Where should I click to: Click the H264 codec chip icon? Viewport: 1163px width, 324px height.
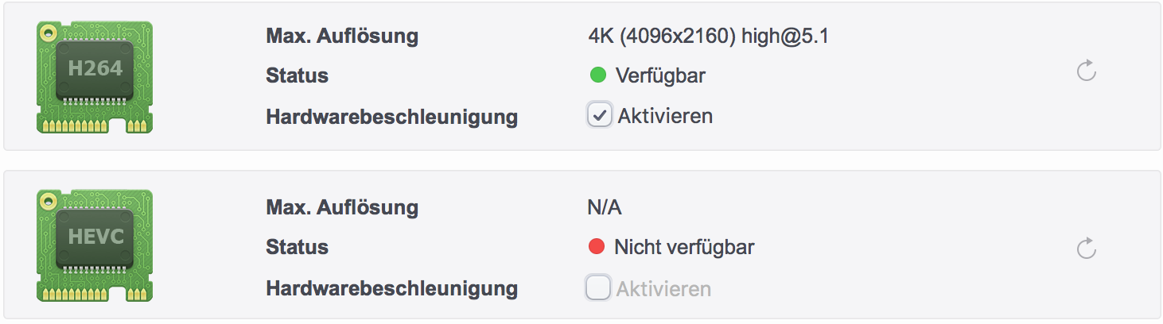pos(95,76)
